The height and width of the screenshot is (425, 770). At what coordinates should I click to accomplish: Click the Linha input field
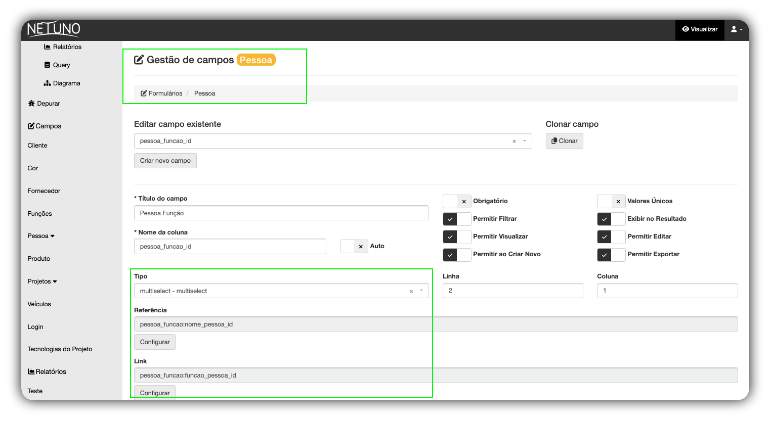[512, 290]
